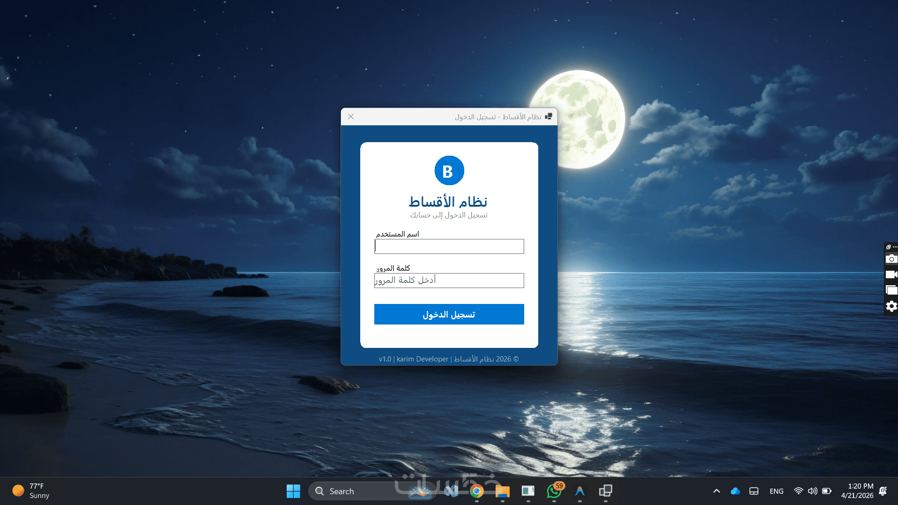Click the blue تسجيل الدخول login button
898x505 pixels.
(x=449, y=314)
